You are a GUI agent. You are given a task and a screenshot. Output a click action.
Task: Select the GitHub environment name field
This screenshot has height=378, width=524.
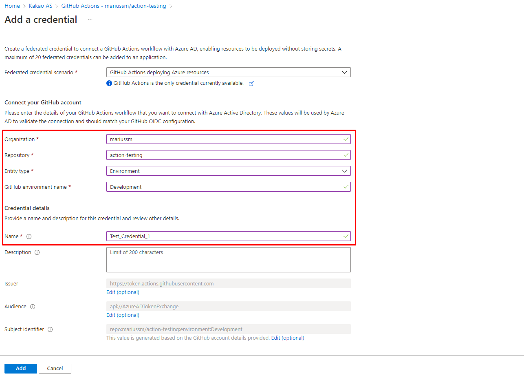click(228, 187)
